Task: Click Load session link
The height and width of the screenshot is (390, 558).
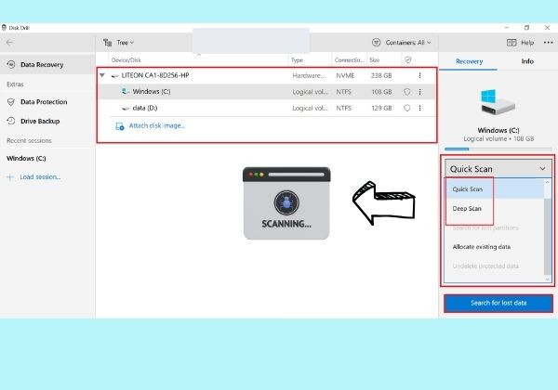Action: pos(40,176)
